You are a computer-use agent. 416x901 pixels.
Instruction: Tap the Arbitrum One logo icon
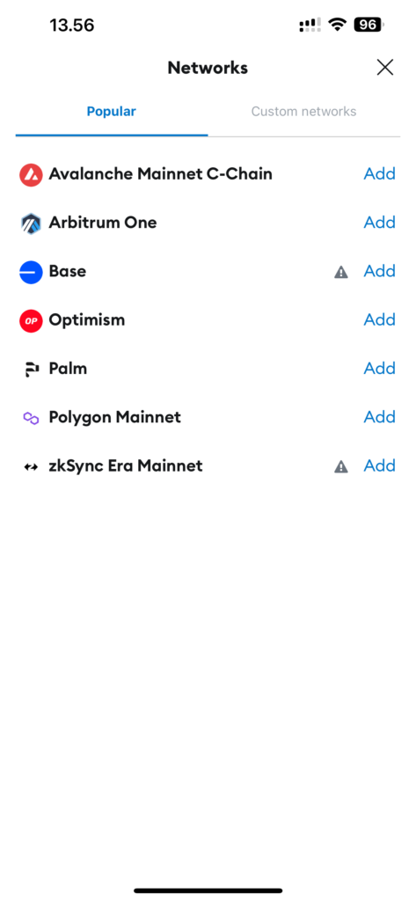(x=31, y=223)
